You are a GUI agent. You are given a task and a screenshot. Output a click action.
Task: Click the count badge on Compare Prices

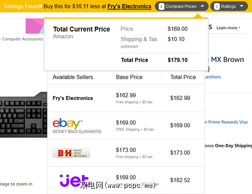pyautogui.click(x=161, y=6)
